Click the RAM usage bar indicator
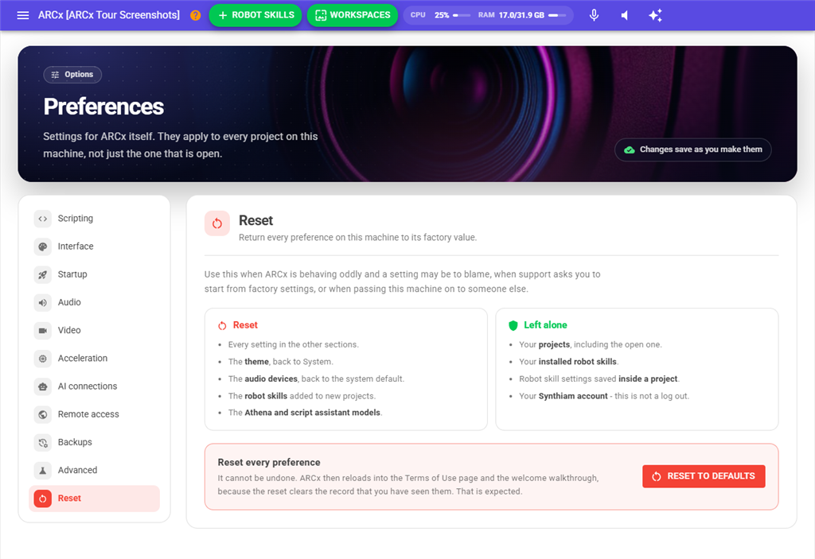815x559 pixels. coord(557,15)
